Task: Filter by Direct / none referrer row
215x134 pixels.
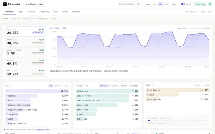Action: point(107,96)
